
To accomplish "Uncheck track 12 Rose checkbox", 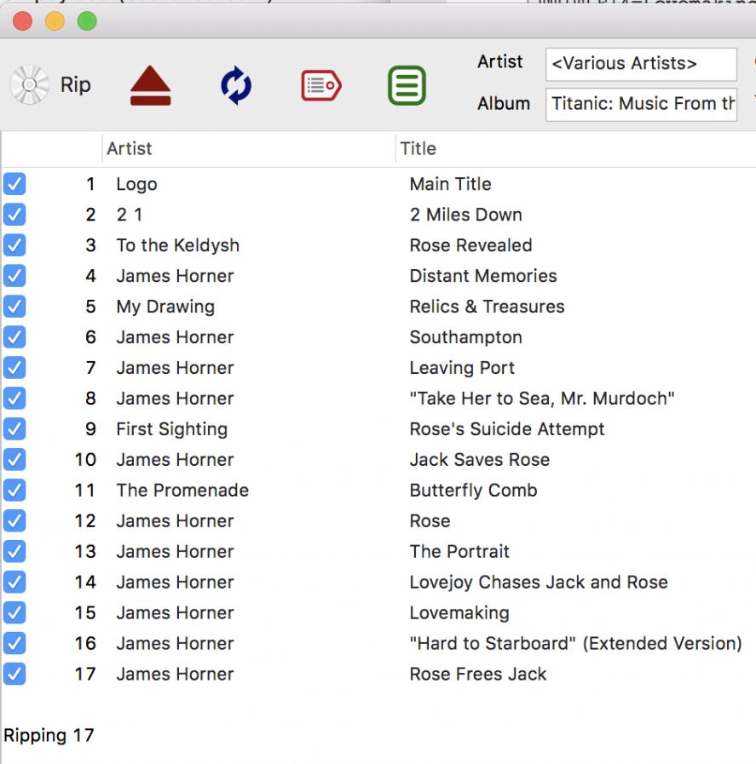I will 14,520.
